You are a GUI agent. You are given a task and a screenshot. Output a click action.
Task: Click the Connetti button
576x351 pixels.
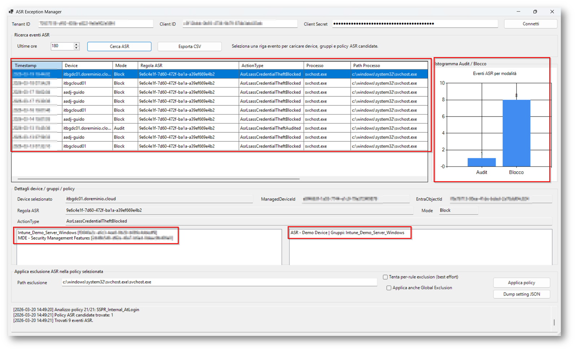[x=530, y=24]
